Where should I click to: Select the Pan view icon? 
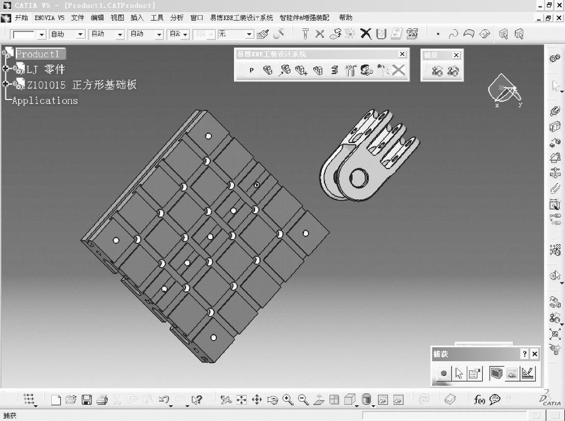[x=257, y=400]
